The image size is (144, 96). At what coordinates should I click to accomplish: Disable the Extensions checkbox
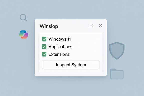tap(44, 54)
